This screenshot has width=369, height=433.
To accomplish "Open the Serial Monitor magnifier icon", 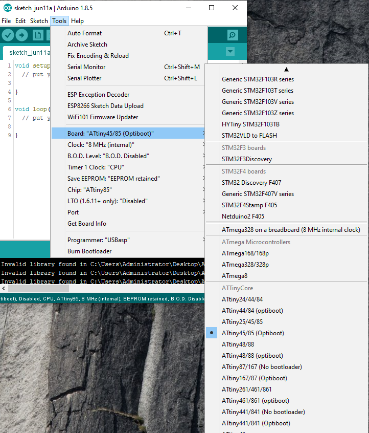I will (x=233, y=35).
